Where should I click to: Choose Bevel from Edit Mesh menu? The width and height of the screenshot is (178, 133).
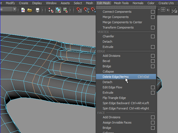click(106, 61)
